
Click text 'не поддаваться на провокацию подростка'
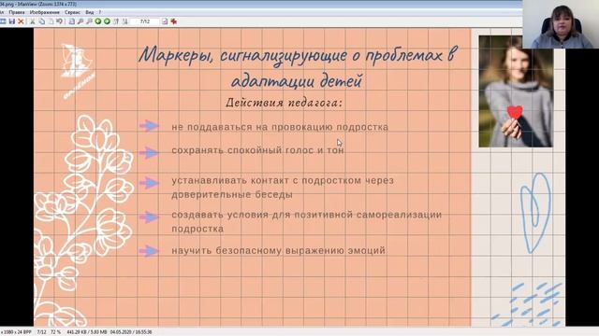coord(280,127)
